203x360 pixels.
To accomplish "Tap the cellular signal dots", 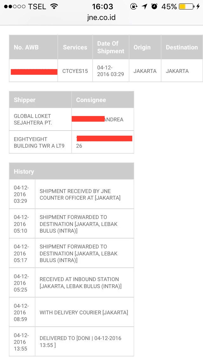I will [x=15, y=6].
